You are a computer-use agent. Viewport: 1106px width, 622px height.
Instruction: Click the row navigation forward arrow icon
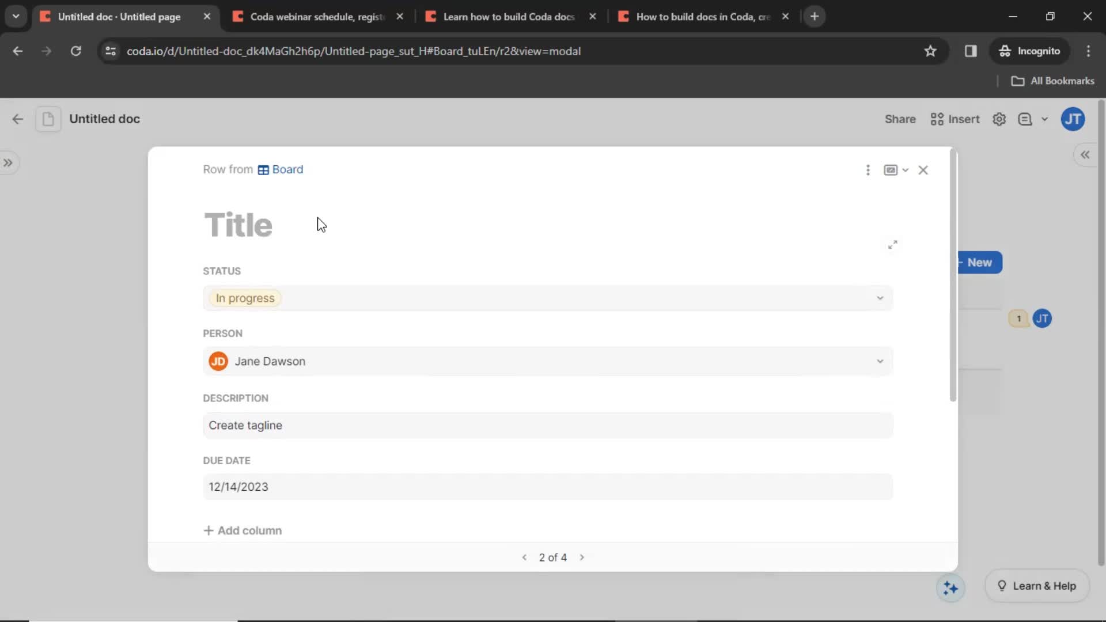(x=582, y=557)
